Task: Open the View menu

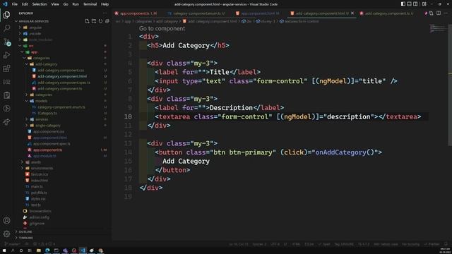Action: pos(55,4)
